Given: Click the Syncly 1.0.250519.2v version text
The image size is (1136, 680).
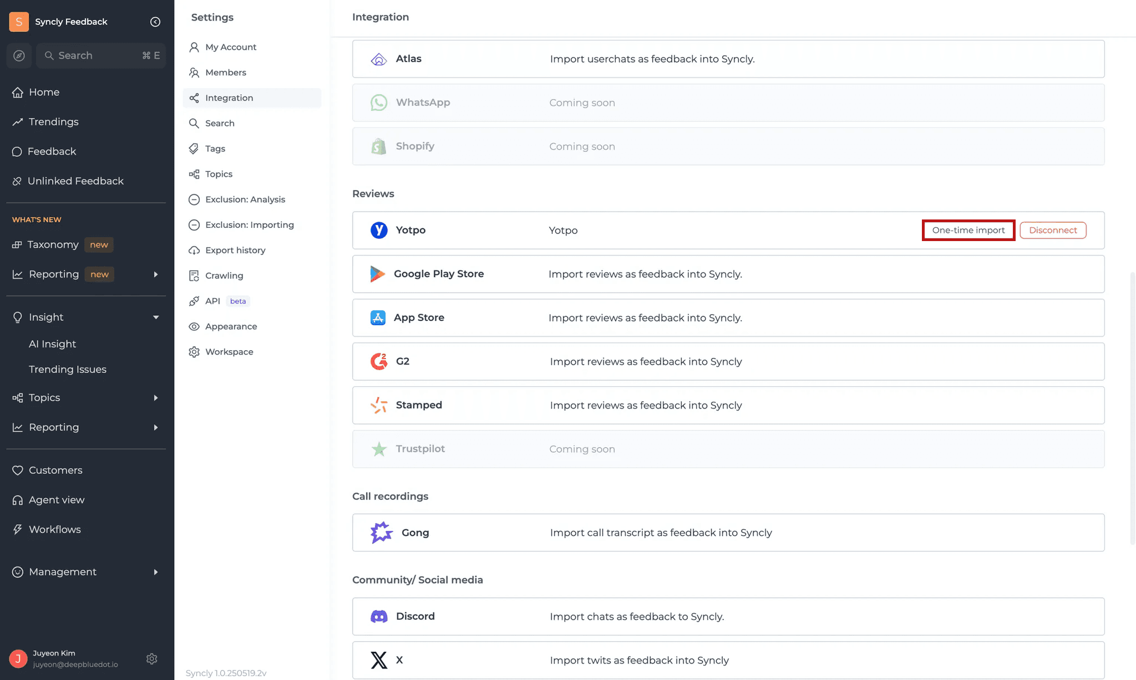Looking at the screenshot, I should [x=226, y=673].
